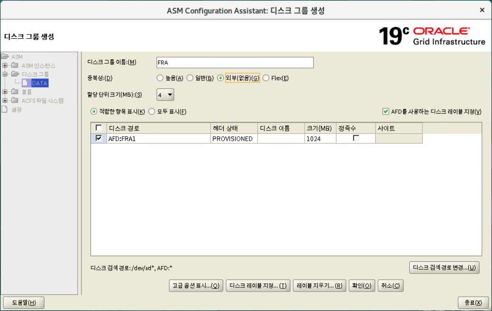This screenshot has height=311, width=492.
Task: Click the 설정 page icon
Action: 5,109
